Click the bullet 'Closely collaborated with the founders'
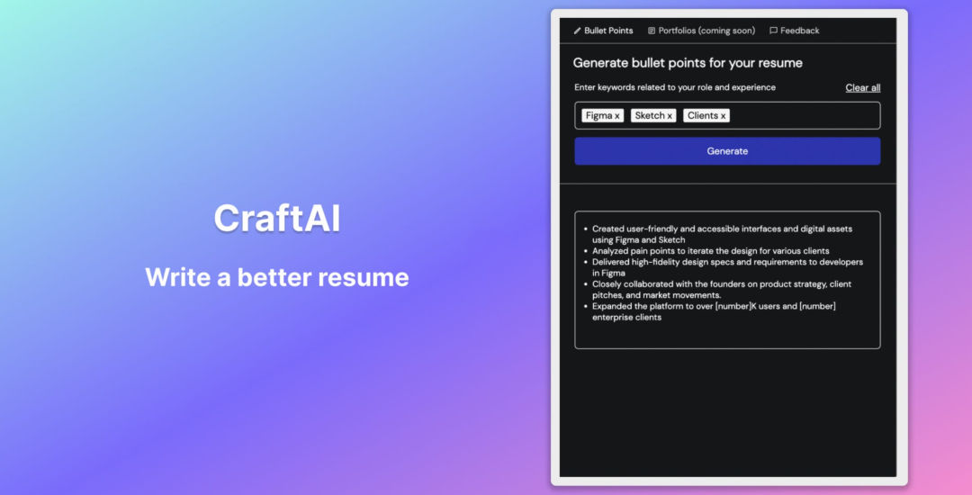972x495 pixels. tap(721, 289)
